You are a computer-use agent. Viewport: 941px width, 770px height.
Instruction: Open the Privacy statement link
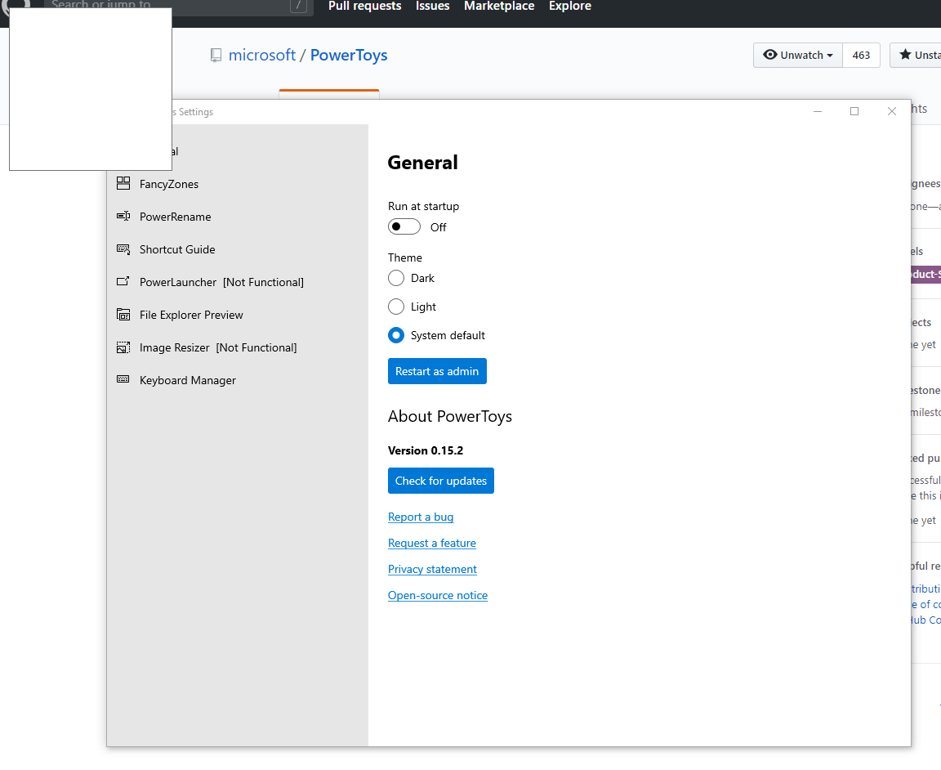point(432,569)
